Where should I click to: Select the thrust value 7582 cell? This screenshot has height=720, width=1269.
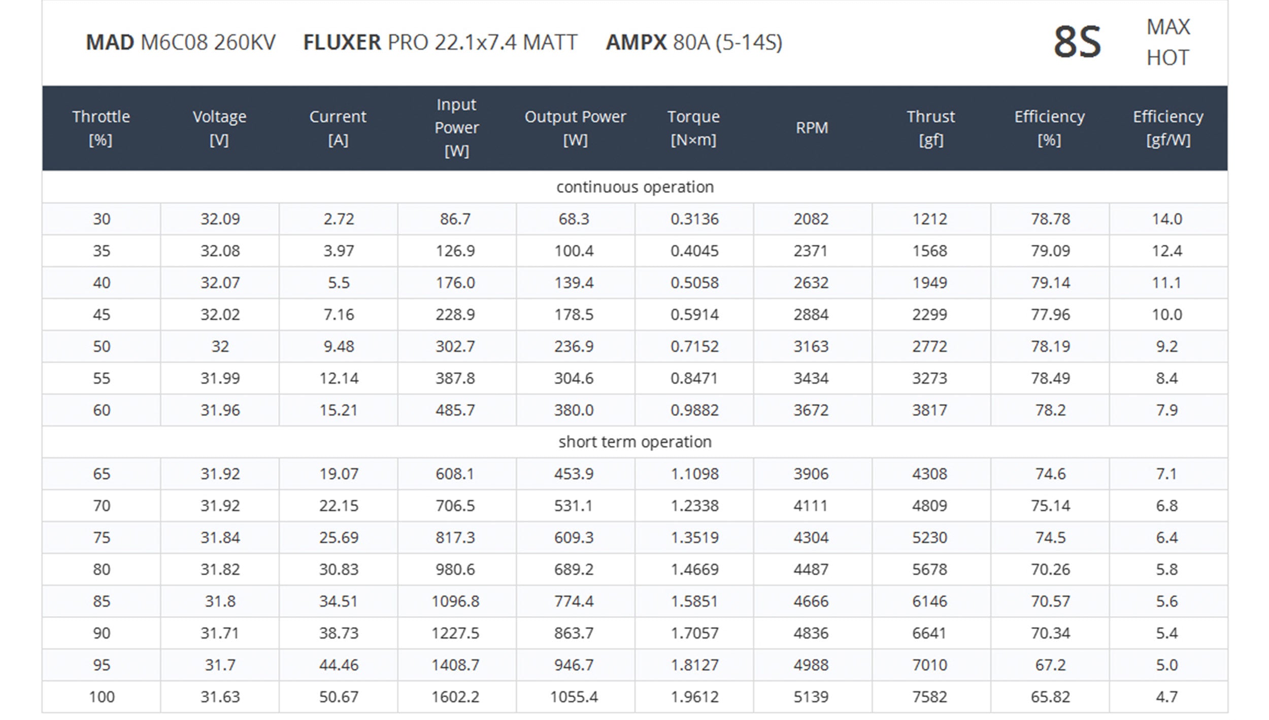[x=929, y=697]
